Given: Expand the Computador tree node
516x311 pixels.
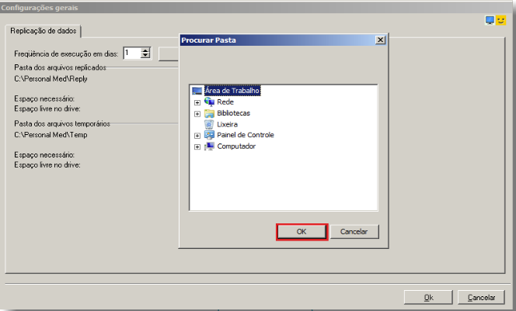Looking at the screenshot, I should click(x=197, y=147).
